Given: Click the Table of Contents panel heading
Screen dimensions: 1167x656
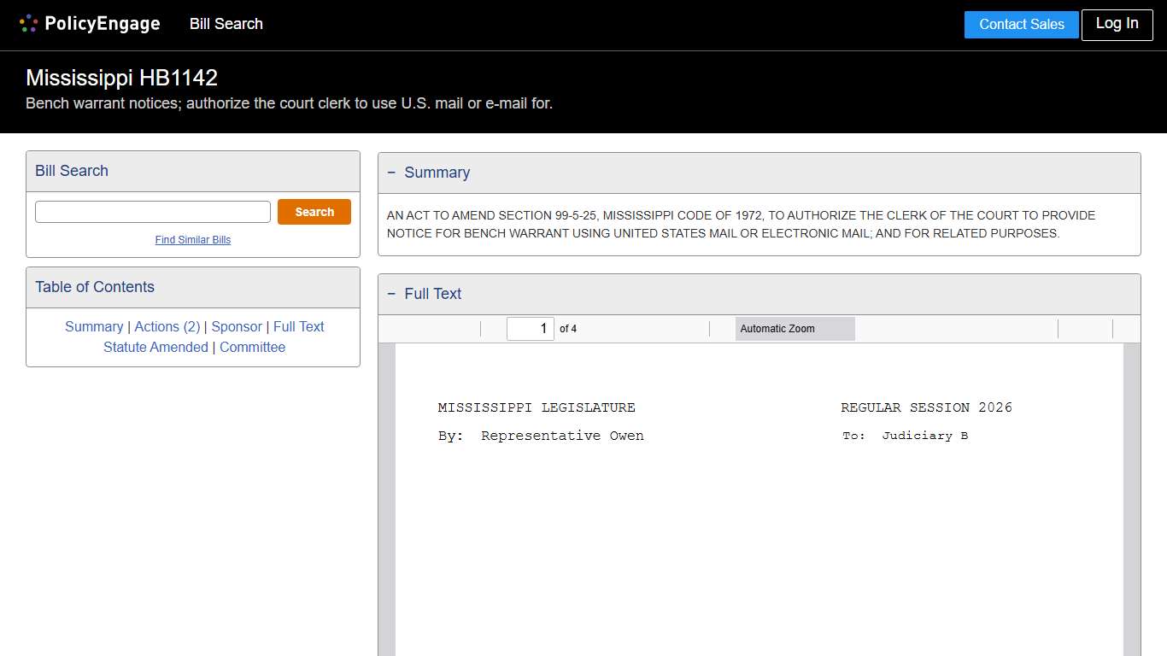Looking at the screenshot, I should click(95, 287).
